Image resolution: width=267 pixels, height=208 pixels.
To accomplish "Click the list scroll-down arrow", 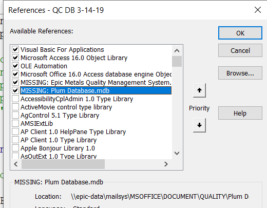I will point(177,153).
